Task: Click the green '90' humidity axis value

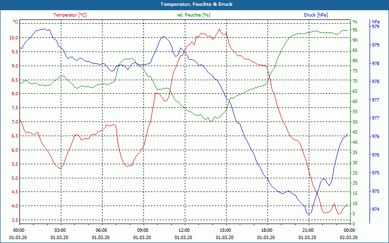Action: point(355,40)
